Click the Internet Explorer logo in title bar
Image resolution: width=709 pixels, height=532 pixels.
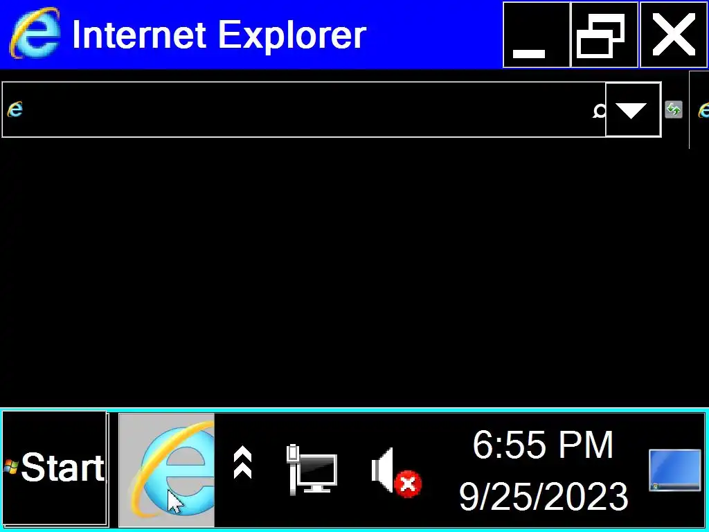click(35, 33)
